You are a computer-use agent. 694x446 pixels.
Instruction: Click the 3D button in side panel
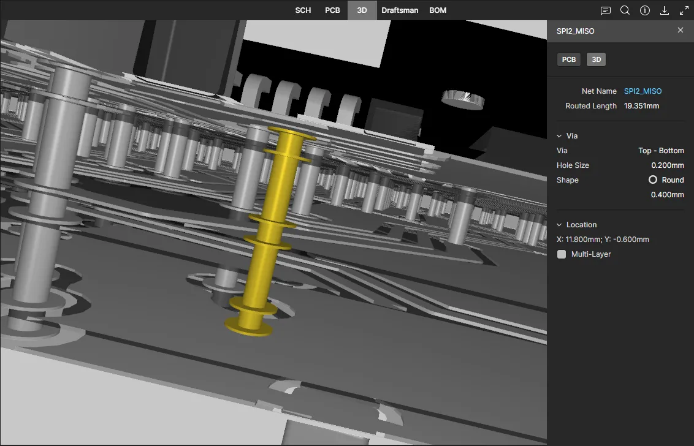tap(596, 59)
